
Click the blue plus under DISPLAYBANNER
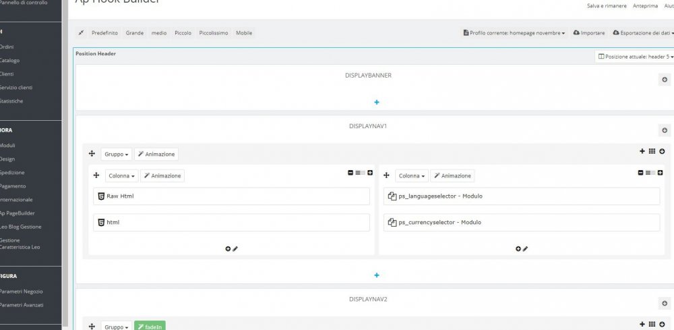[x=377, y=103]
